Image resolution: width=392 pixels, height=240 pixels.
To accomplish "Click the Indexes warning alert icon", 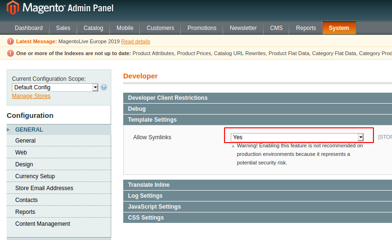I will coord(10,53).
